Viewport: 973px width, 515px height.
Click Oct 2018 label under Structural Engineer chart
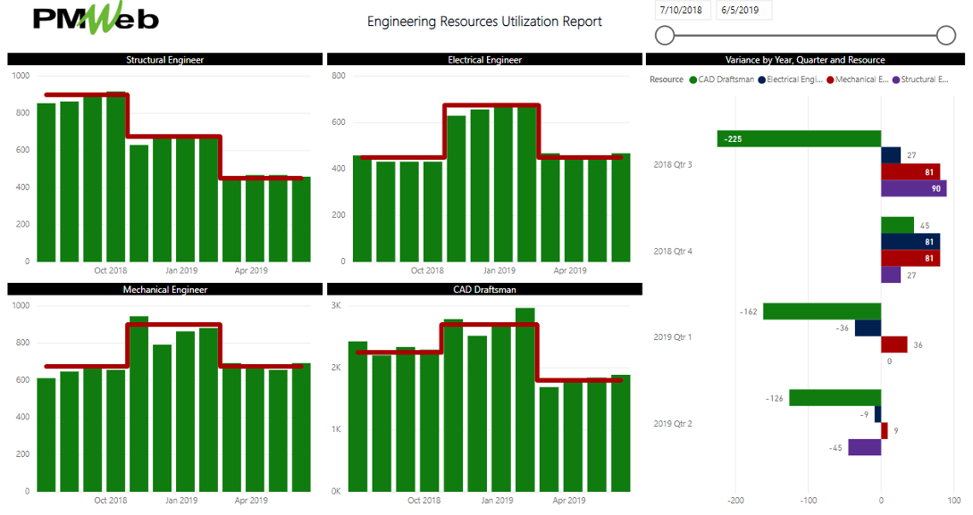click(x=111, y=270)
